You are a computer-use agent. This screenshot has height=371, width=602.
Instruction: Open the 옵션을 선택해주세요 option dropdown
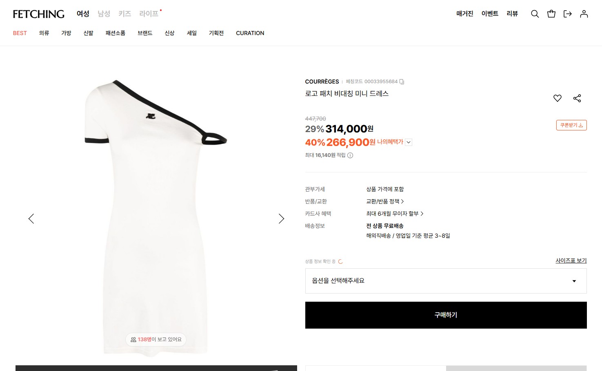(x=446, y=281)
